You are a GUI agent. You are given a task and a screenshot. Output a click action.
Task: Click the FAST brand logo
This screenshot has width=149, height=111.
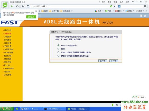click(10, 23)
